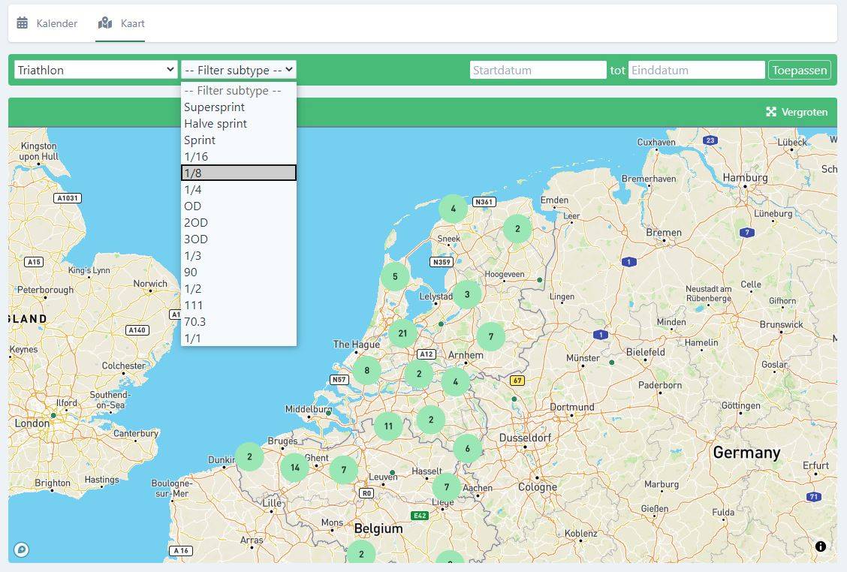Viewport: 847px width, 572px height.
Task: Select the Sprint subtype option
Action: (x=239, y=140)
